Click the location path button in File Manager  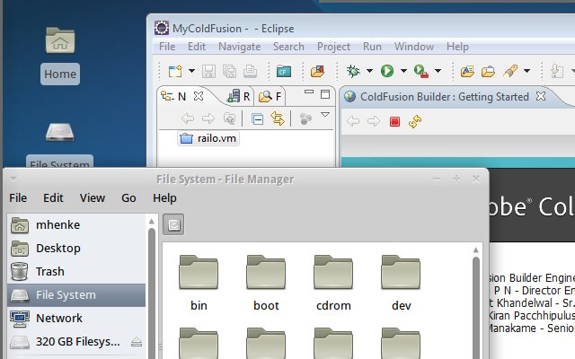click(x=173, y=224)
